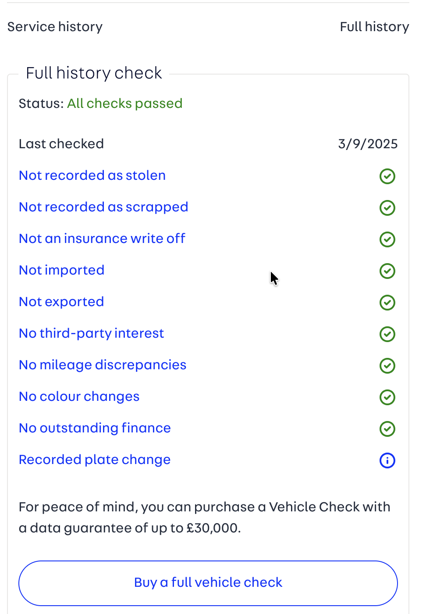
Task: Click the Full history service value
Action: tap(374, 27)
